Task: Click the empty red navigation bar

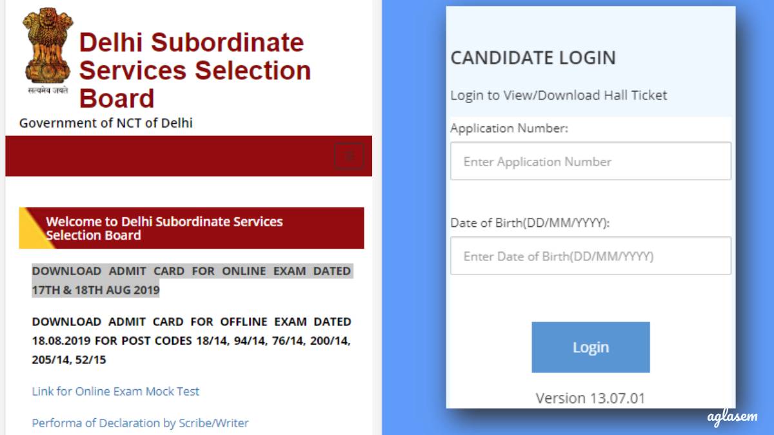Action: [x=168, y=156]
